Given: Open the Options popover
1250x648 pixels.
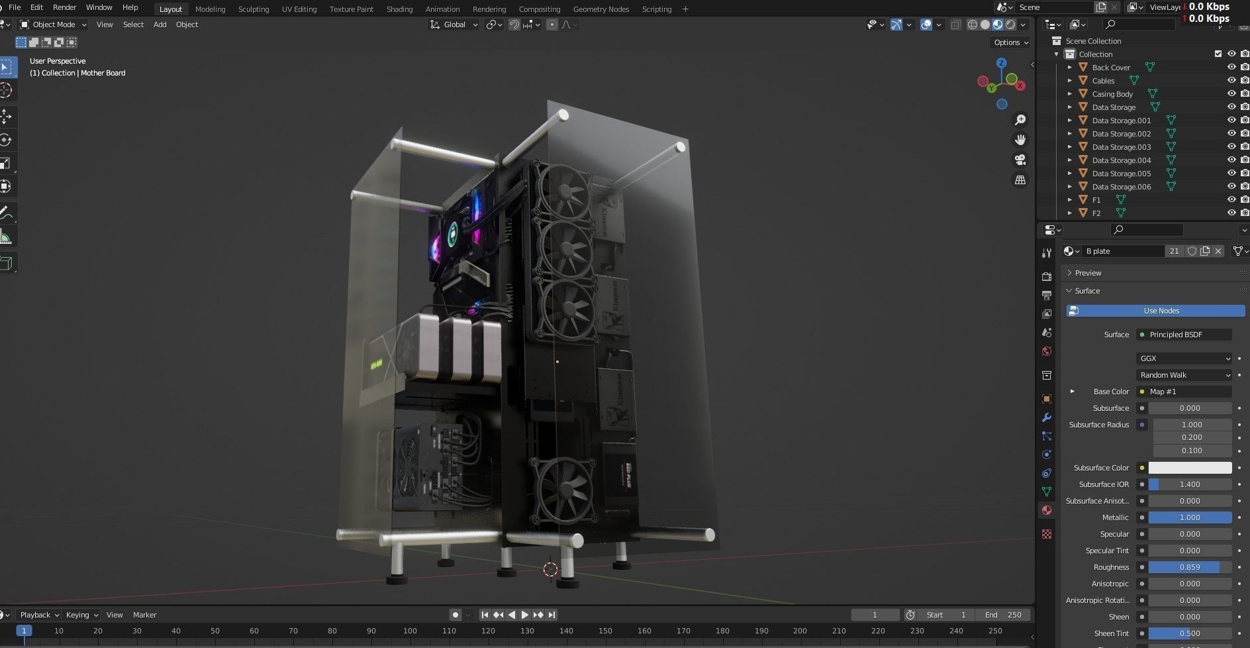Looking at the screenshot, I should tap(1010, 42).
